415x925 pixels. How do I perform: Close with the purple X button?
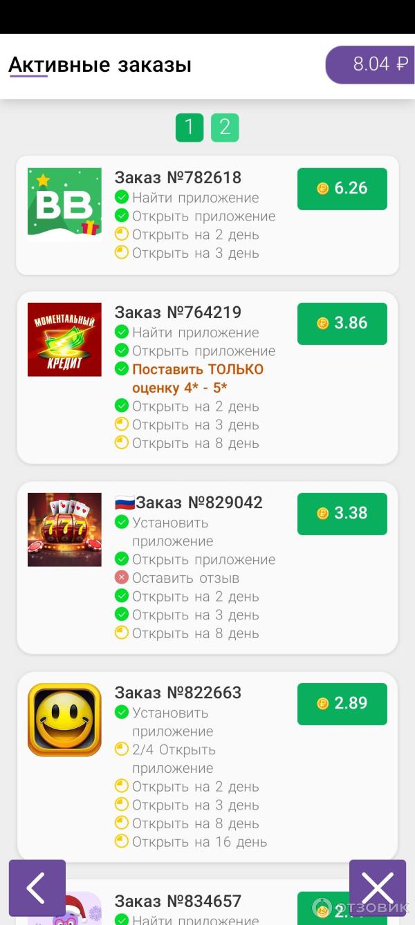point(378,888)
